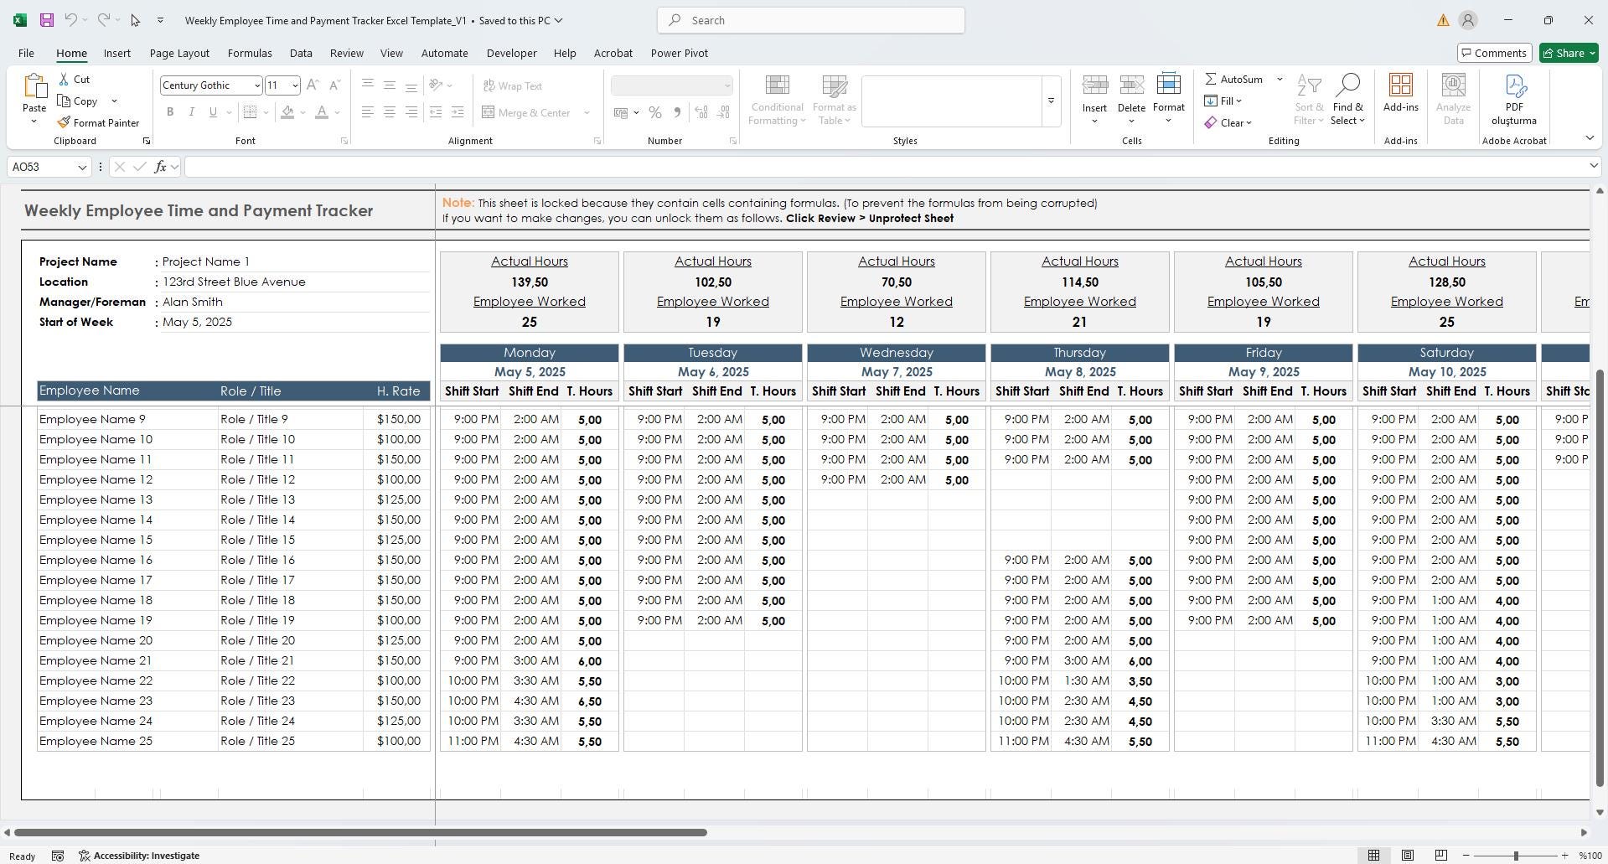Toggle Wrap Text
Viewport: 1608px width, 864px height.
[513, 85]
